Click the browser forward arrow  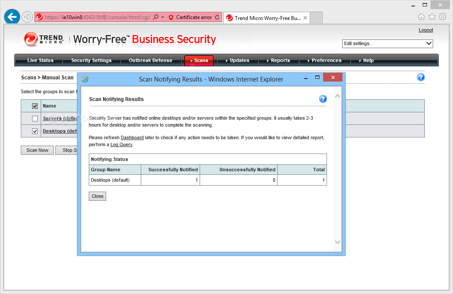point(27,17)
